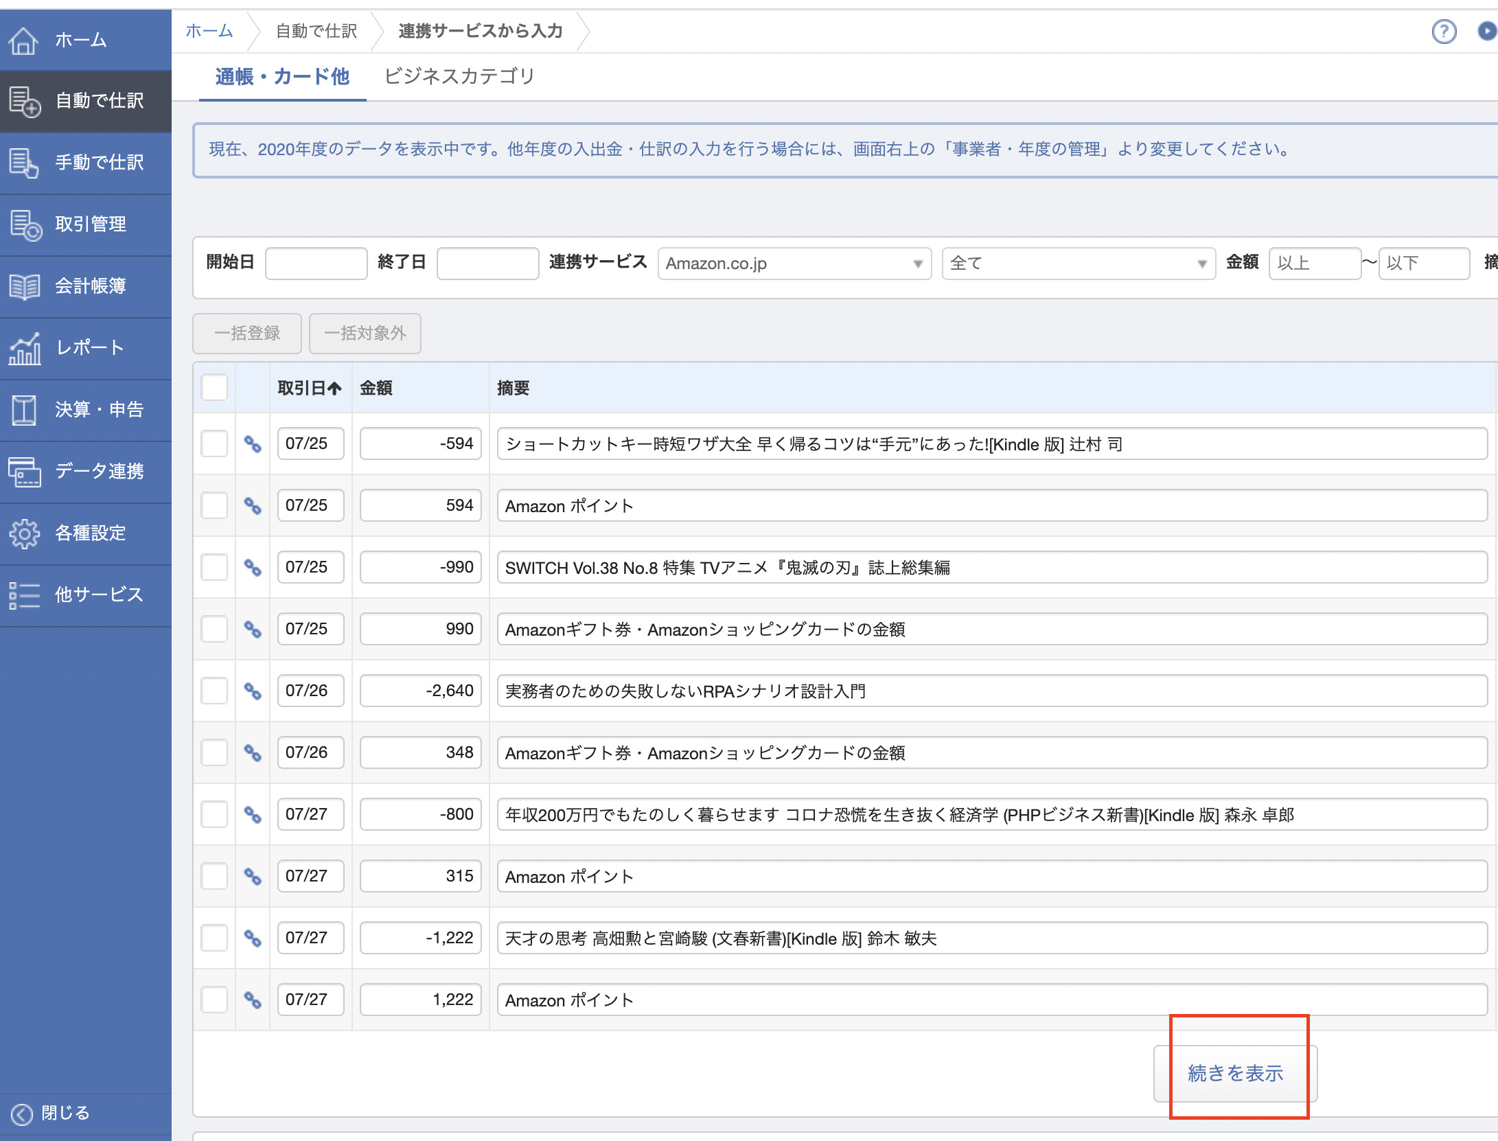Open 各種設定 gear icon
The width and height of the screenshot is (1498, 1141).
25,533
